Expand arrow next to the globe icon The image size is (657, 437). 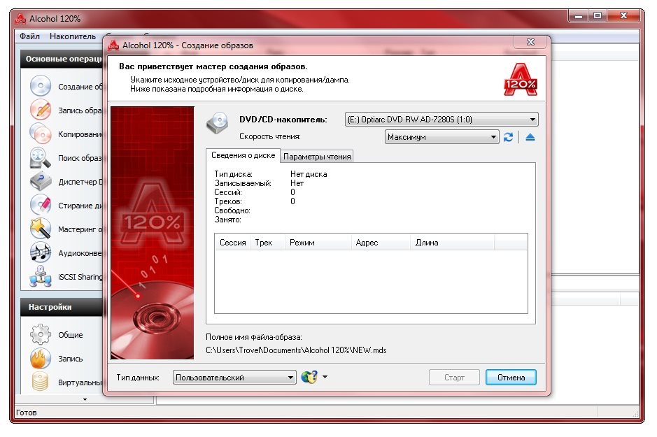click(325, 377)
